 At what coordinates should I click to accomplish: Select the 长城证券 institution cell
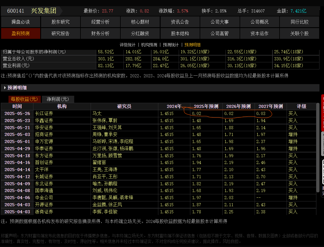coord(62,177)
